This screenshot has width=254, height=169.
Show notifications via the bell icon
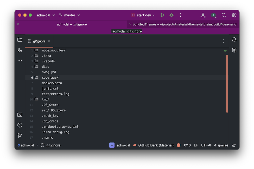point(234,39)
